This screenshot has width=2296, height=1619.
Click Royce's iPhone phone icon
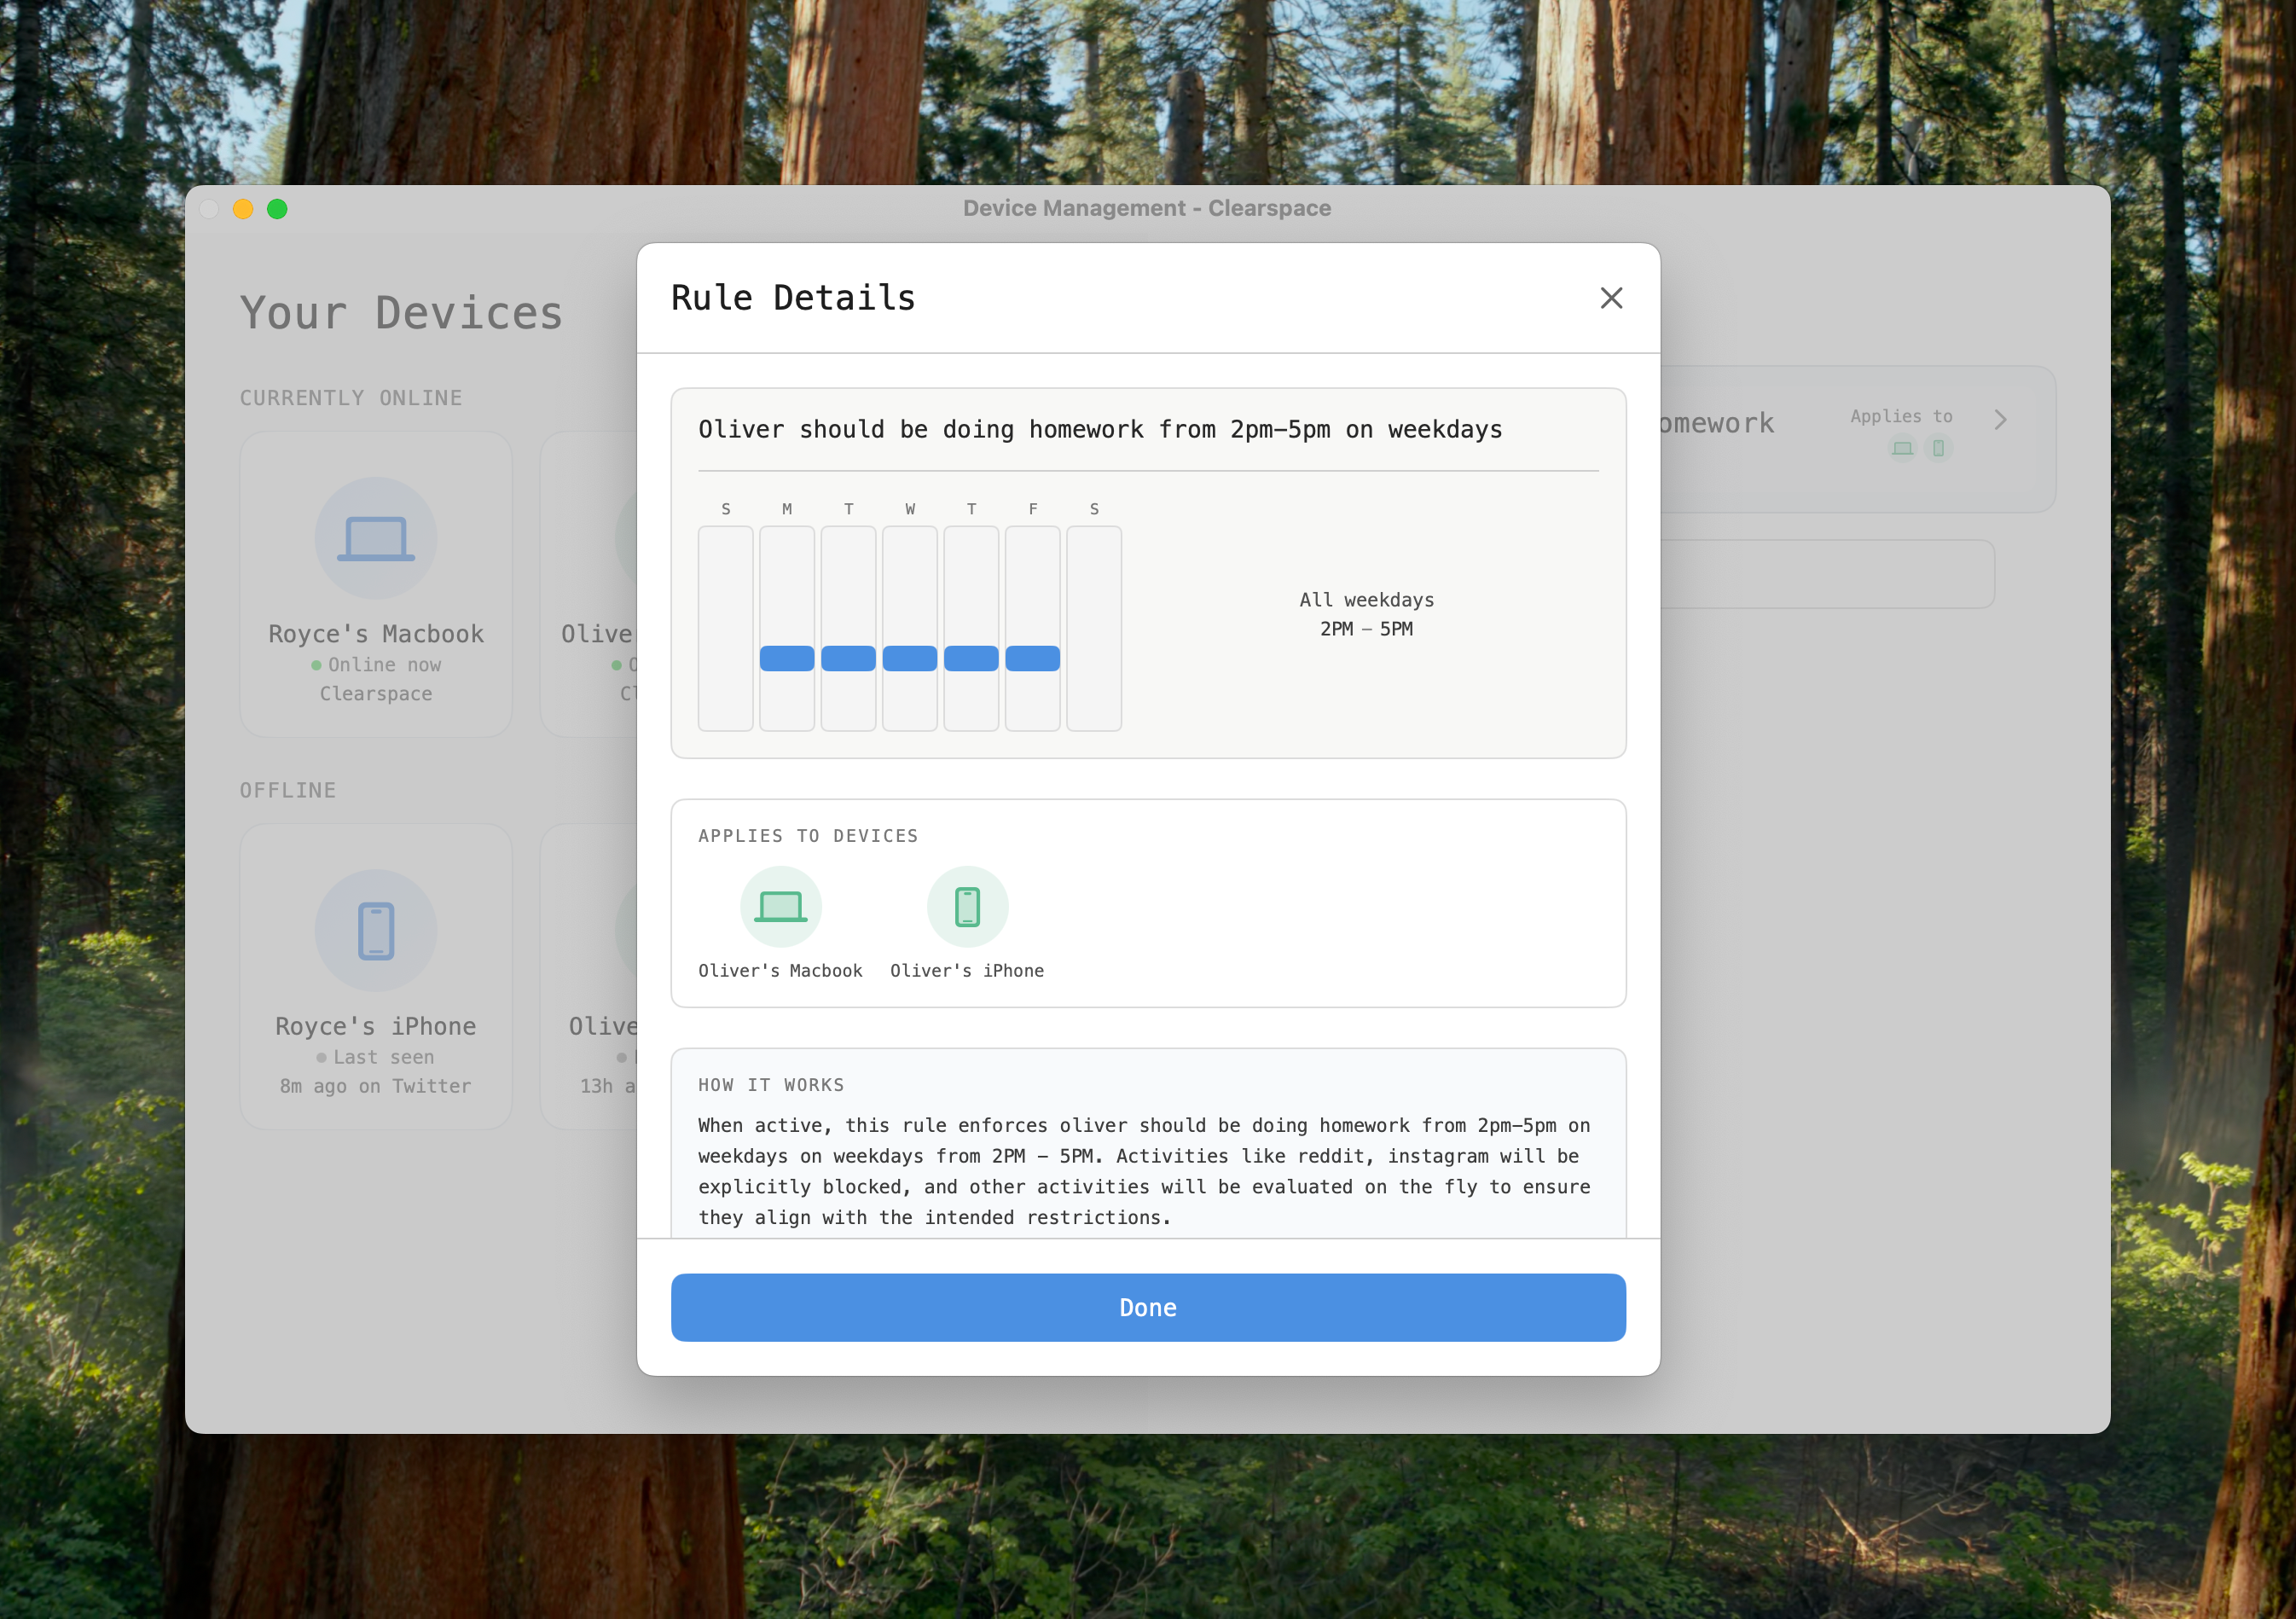pyautogui.click(x=375, y=930)
